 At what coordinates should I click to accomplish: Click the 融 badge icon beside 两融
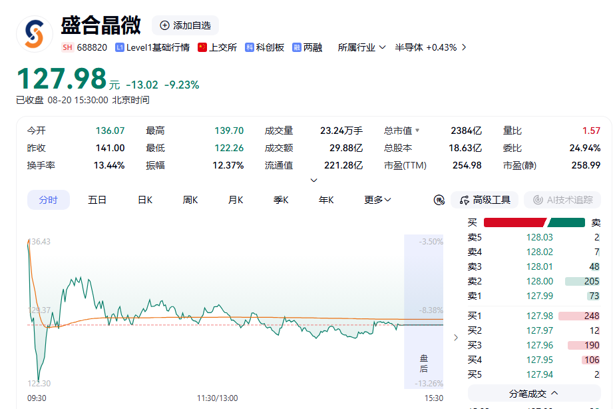coord(297,47)
